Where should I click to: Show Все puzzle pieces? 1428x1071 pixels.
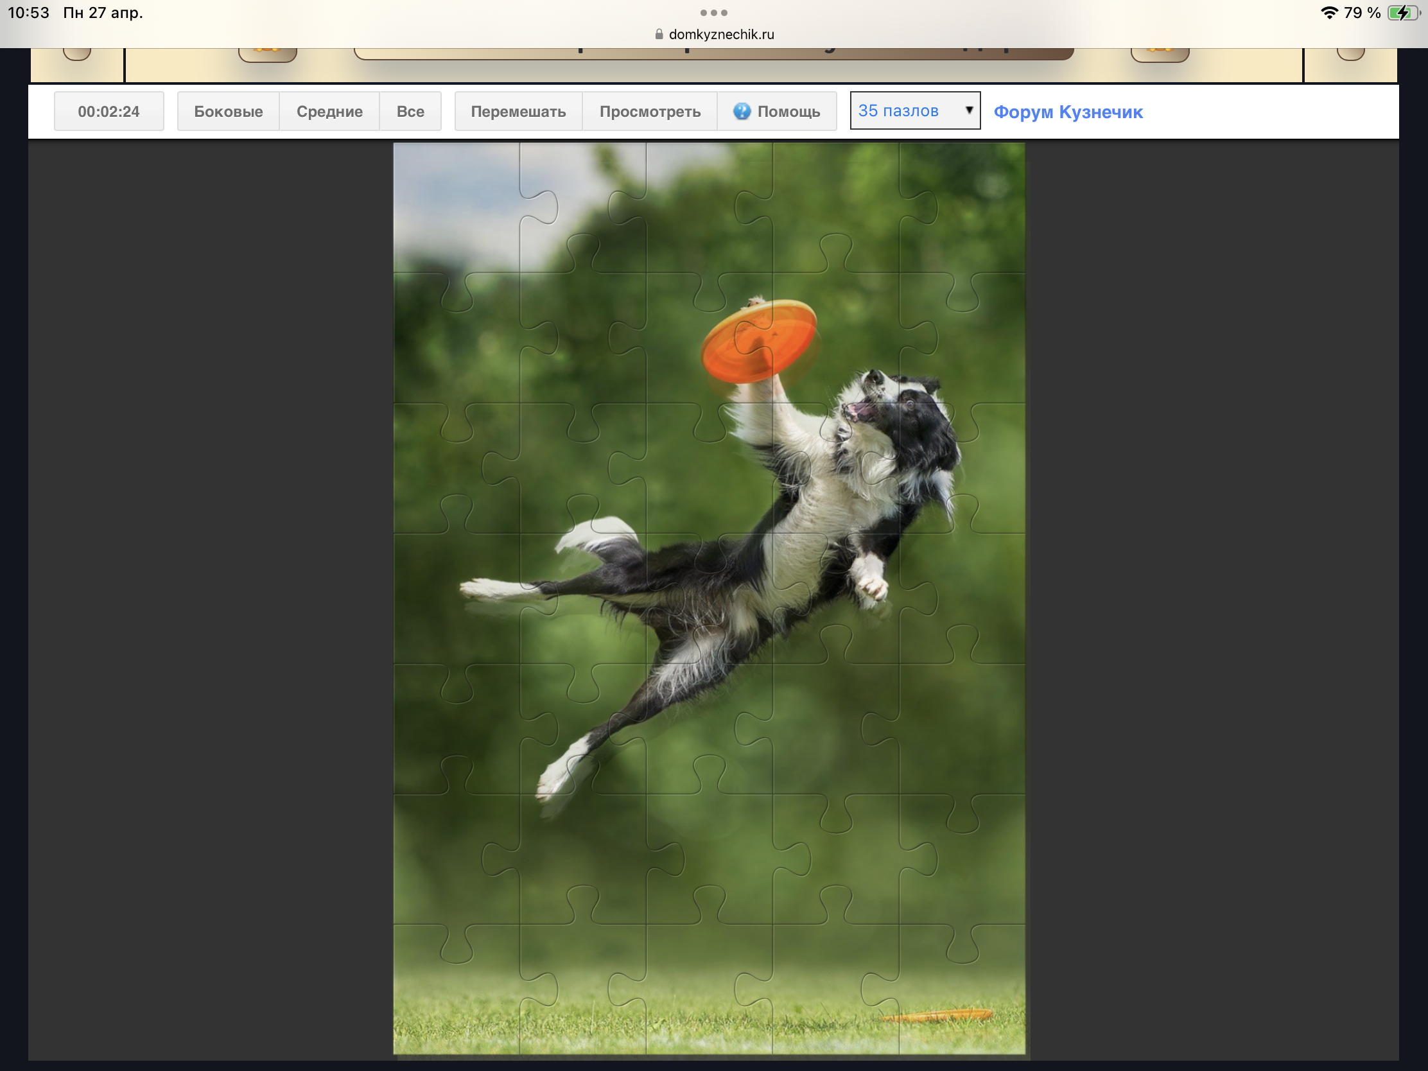point(410,112)
